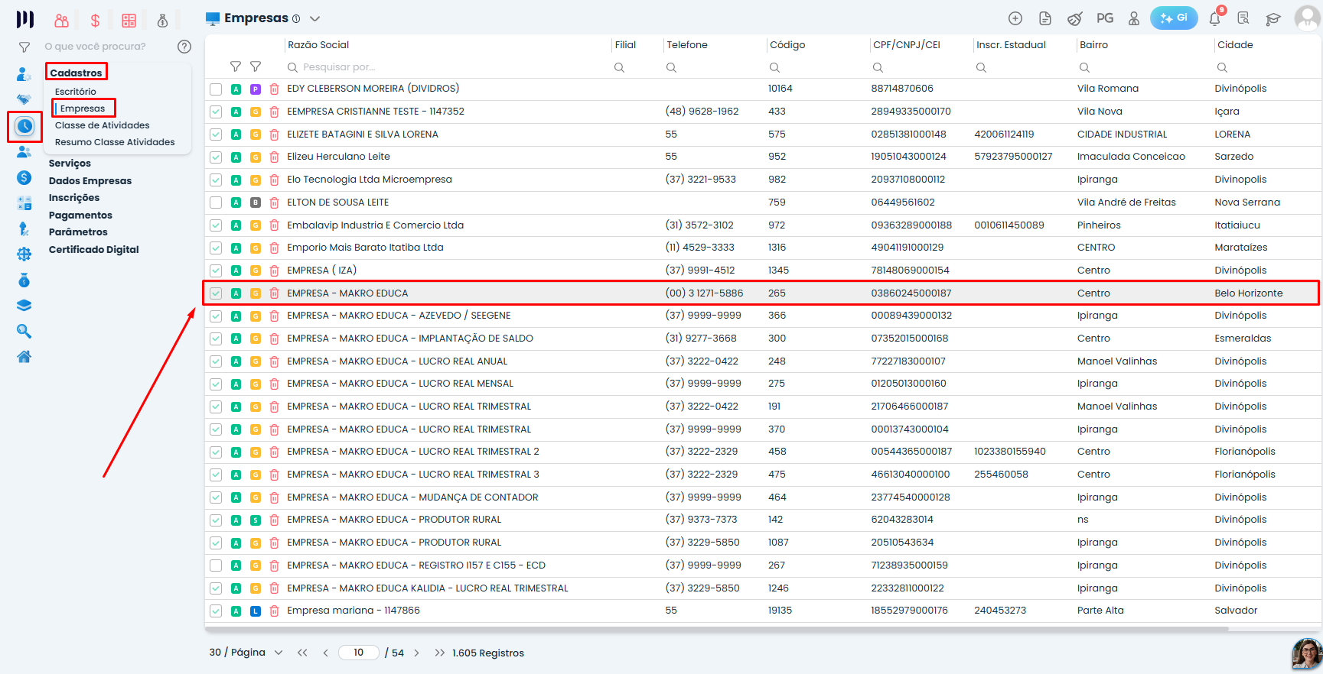
Task: Delete ELTON DE SOUSA LEITE via trash icon
Action: (274, 203)
